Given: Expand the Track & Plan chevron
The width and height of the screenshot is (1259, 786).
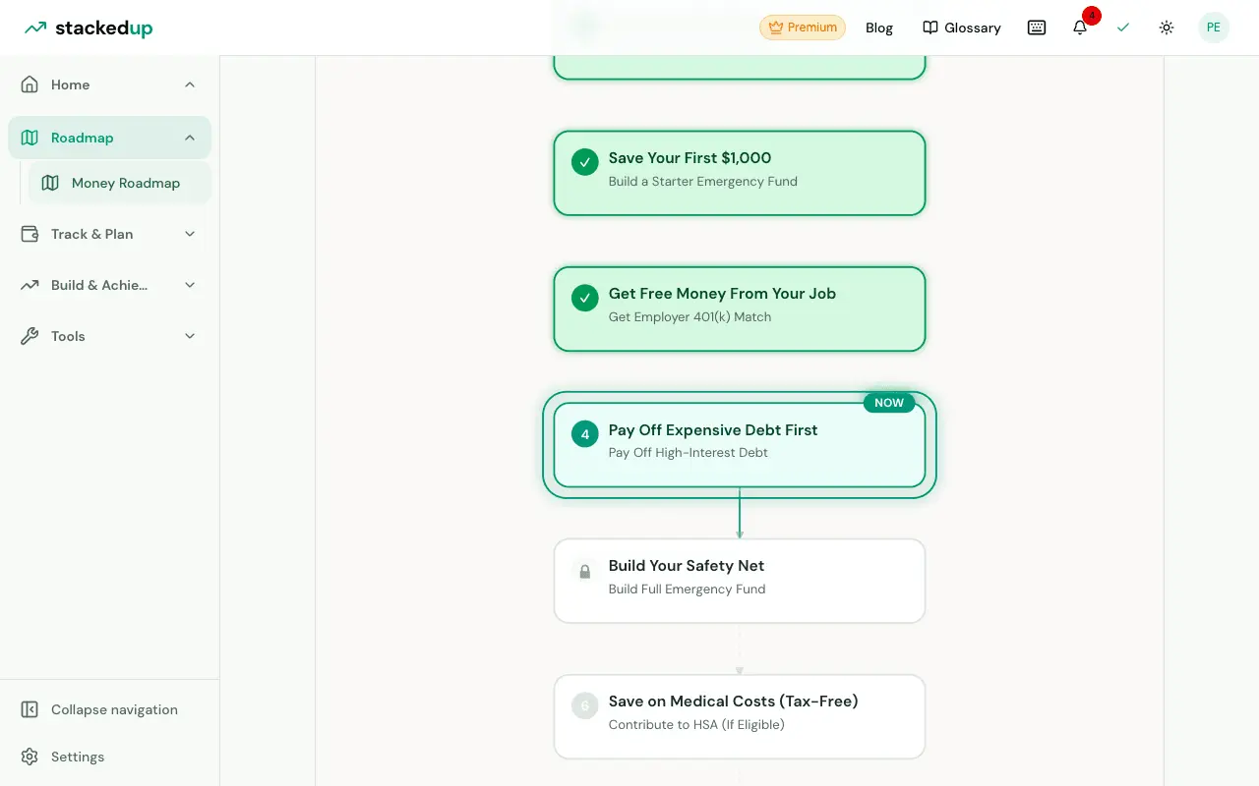Looking at the screenshot, I should pyautogui.click(x=190, y=234).
